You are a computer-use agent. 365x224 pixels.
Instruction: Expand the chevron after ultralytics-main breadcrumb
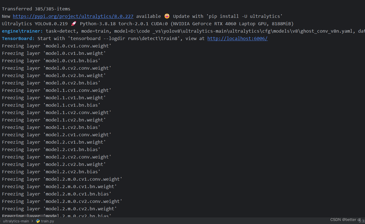click(x=32, y=221)
